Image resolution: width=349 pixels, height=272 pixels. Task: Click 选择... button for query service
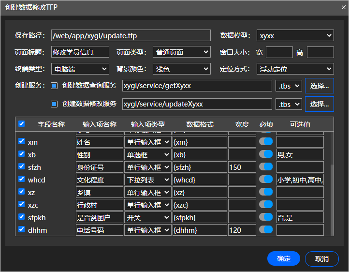tap(319, 86)
